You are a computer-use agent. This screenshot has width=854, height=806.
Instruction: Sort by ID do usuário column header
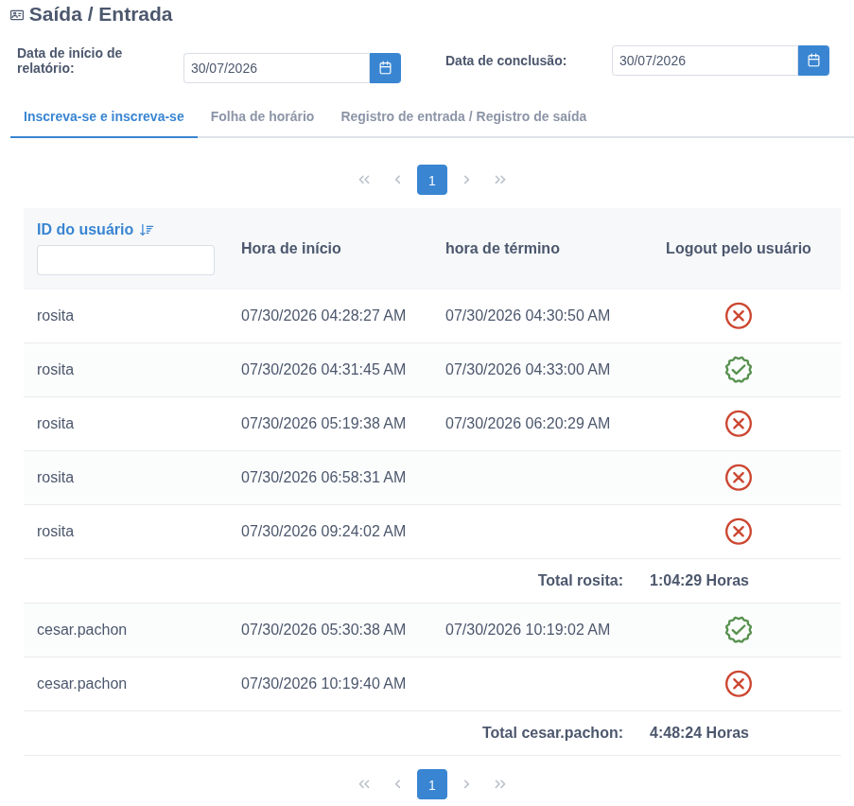[x=85, y=230]
